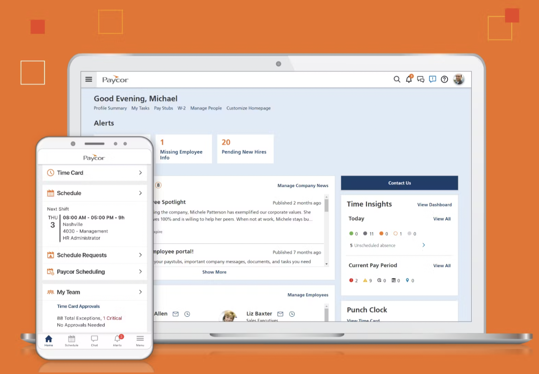Image resolution: width=539 pixels, height=374 pixels.
Task: Open Unscheduled absence chevron arrow
Action: 424,245
